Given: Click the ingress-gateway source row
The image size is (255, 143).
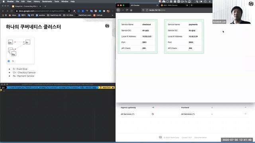Looking at the screenshot, I should [128, 108].
